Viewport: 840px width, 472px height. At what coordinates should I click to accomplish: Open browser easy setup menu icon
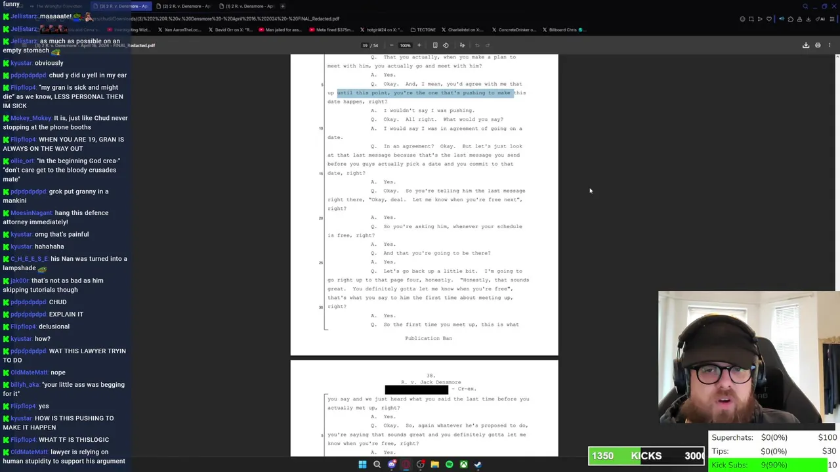[832, 19]
